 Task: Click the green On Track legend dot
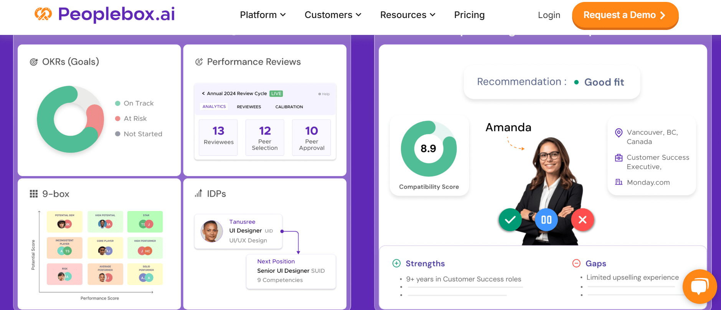click(117, 103)
